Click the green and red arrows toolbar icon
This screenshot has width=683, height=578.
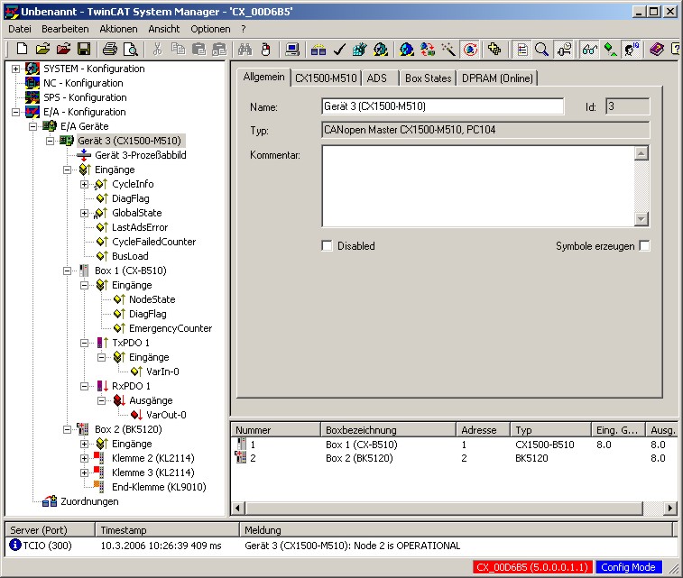pyautogui.click(x=428, y=50)
